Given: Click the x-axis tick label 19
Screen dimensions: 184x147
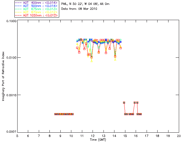Looking at the screenshot, I should (168, 136).
